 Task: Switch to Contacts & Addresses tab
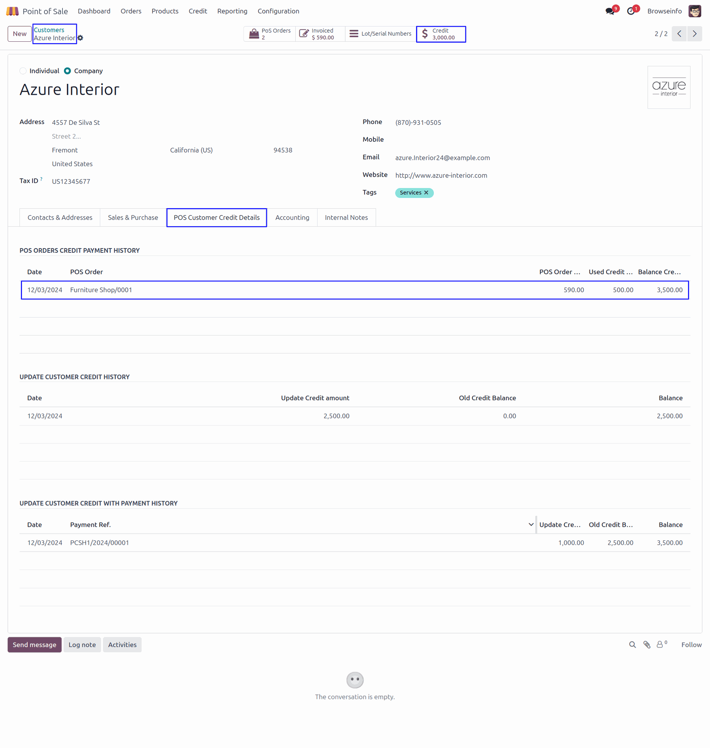[60, 217]
